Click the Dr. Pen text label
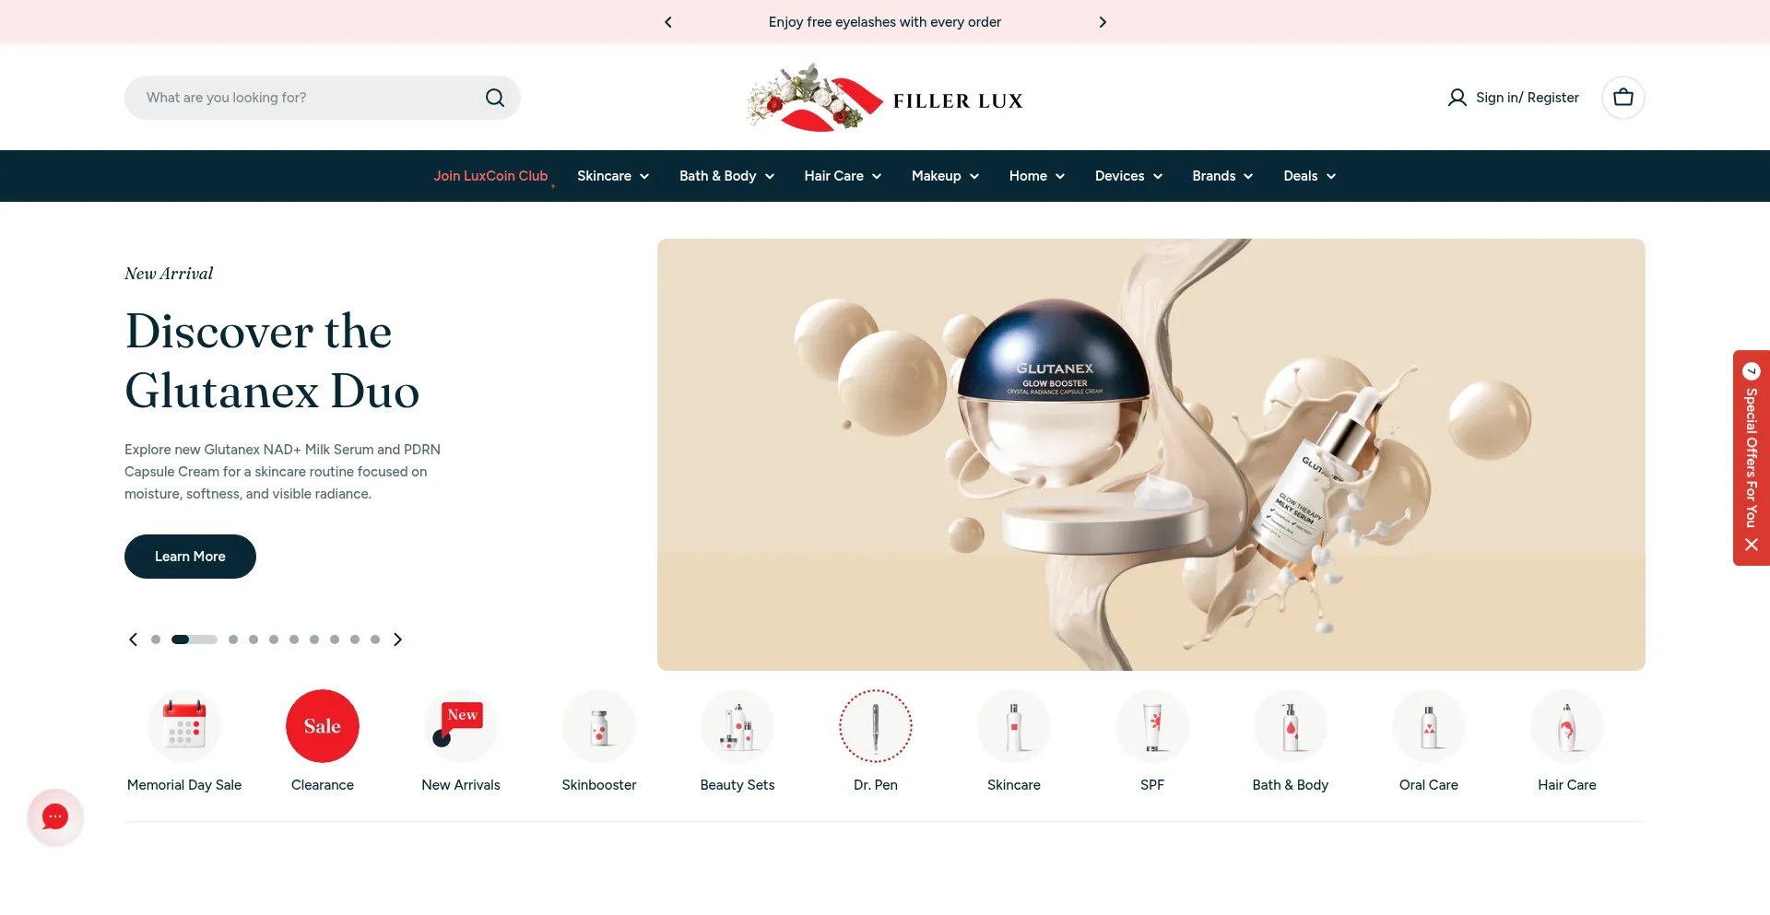The height and width of the screenshot is (915, 1770). click(x=876, y=785)
